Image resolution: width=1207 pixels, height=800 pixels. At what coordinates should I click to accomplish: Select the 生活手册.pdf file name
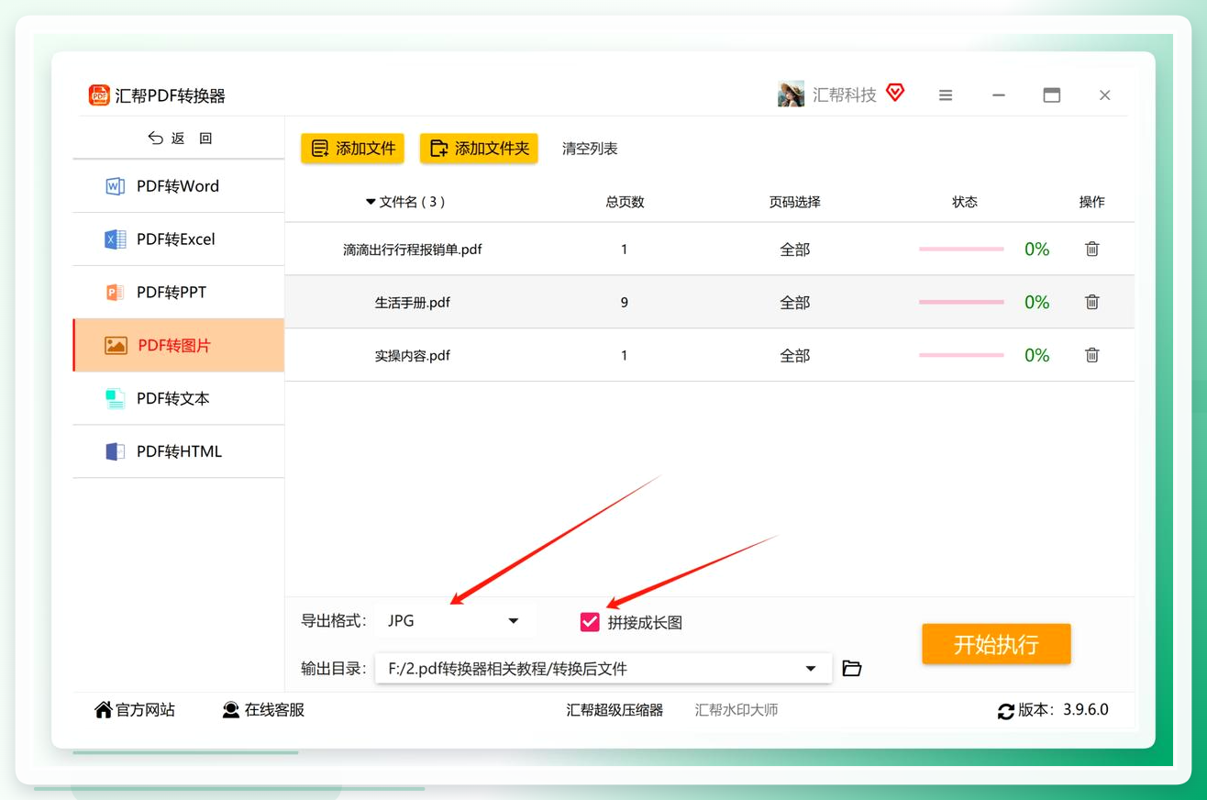(x=413, y=303)
